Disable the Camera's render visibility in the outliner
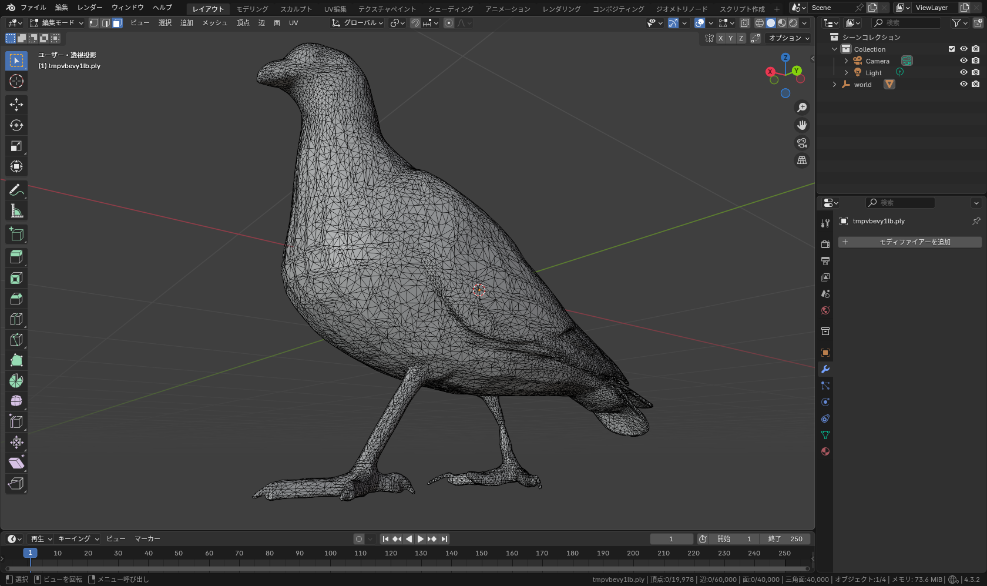 pyautogui.click(x=976, y=61)
